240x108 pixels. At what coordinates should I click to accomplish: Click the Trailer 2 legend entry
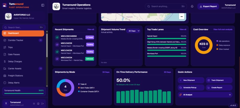pyautogui.click(x=82, y=84)
